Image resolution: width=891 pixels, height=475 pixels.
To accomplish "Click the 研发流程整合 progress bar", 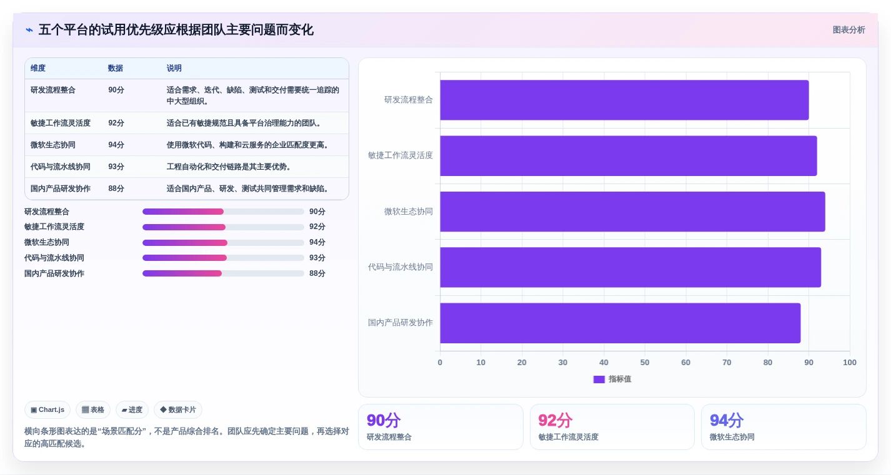I will coord(223,212).
